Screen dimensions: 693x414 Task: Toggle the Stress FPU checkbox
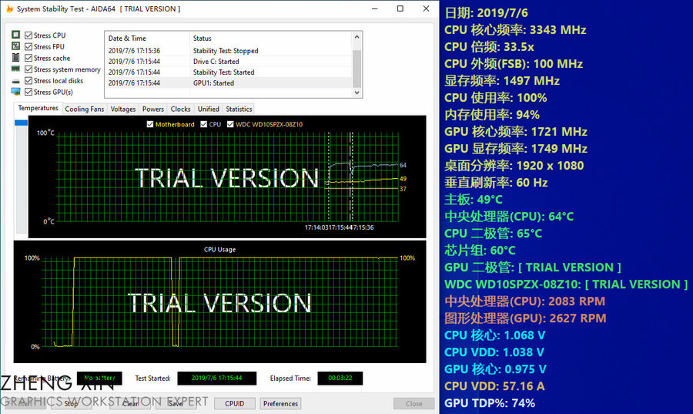pos(28,46)
